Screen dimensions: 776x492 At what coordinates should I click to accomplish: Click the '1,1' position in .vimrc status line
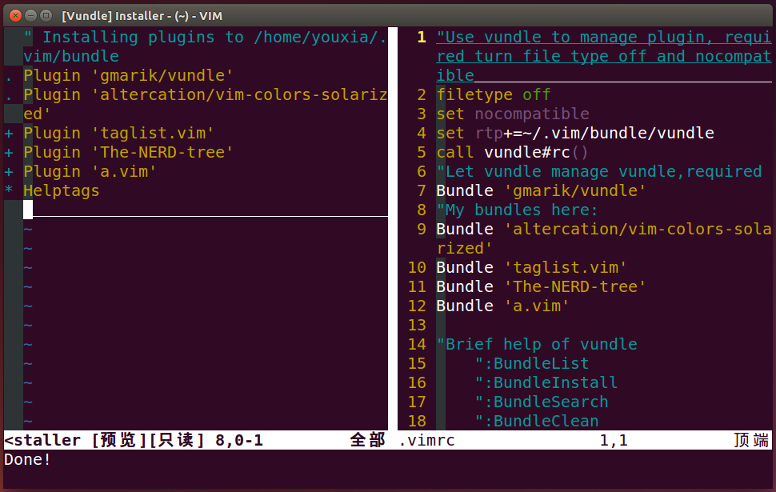tap(614, 441)
